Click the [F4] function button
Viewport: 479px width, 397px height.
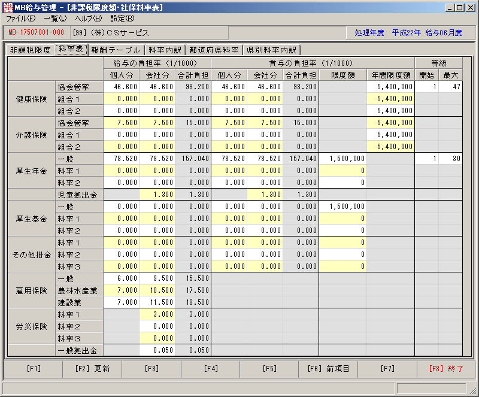point(211,369)
